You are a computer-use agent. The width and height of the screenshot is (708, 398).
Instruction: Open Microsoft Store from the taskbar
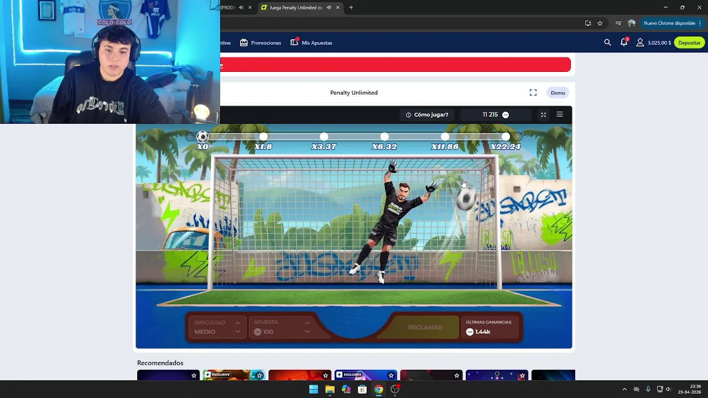[362, 389]
